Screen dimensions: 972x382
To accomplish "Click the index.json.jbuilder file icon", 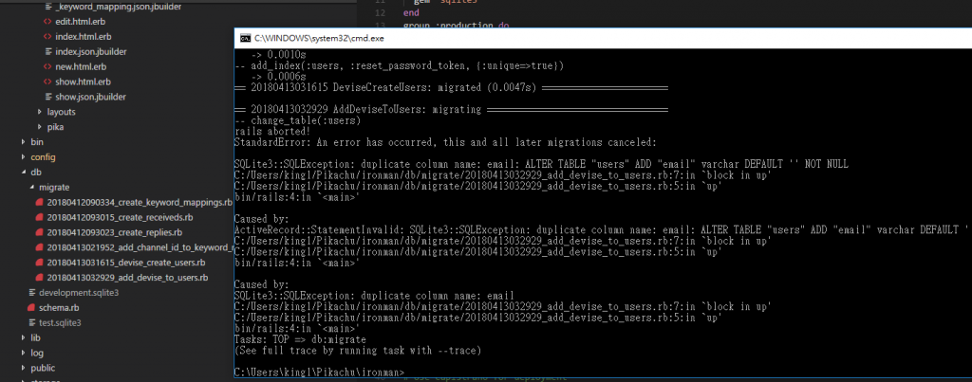I will coord(47,51).
